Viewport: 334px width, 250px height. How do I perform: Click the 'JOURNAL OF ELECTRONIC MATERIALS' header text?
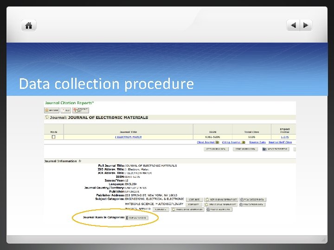point(108,118)
